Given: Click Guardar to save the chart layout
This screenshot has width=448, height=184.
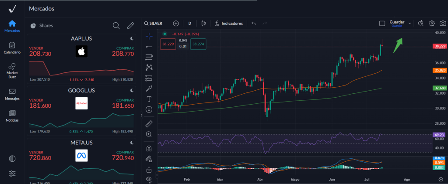Looking at the screenshot, I should tap(397, 23).
